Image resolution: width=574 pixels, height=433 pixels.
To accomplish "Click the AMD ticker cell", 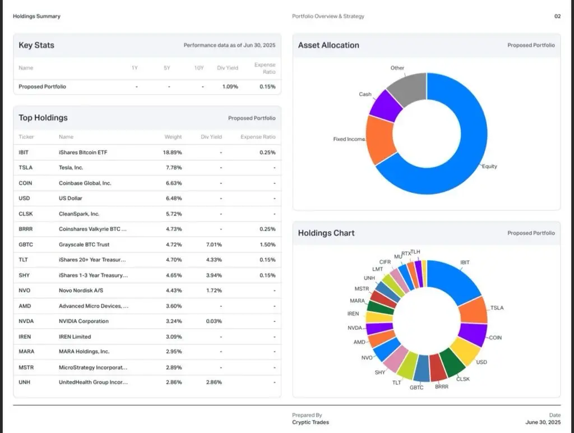I will click(x=25, y=306).
